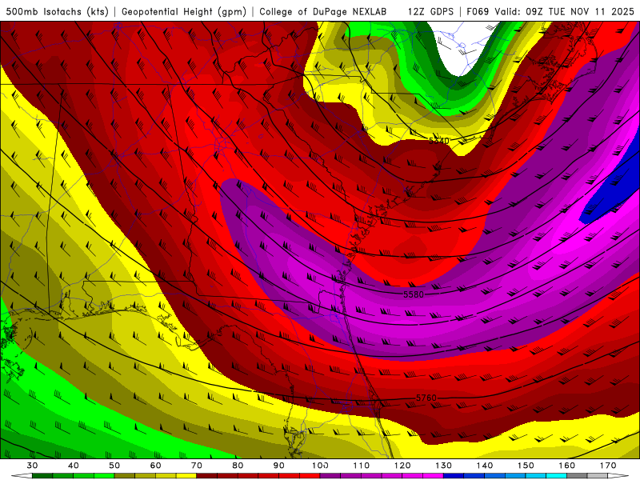Click the '140' value on the color scale
This screenshot has width=640, height=480.
[485, 466]
